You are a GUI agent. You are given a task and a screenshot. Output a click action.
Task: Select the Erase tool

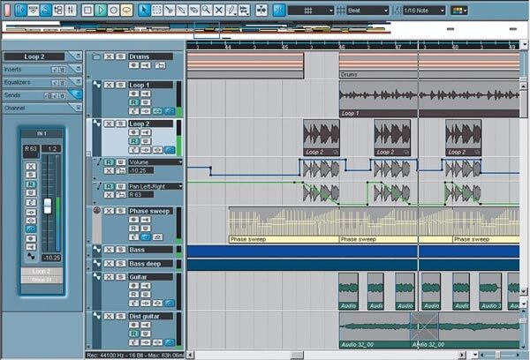pyautogui.click(x=194, y=10)
